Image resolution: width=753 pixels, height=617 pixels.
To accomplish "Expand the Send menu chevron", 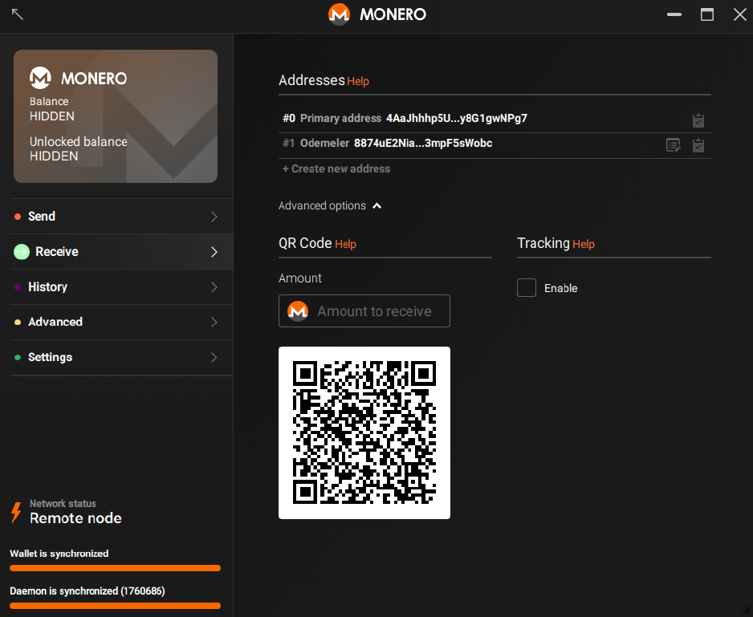I will tap(214, 217).
